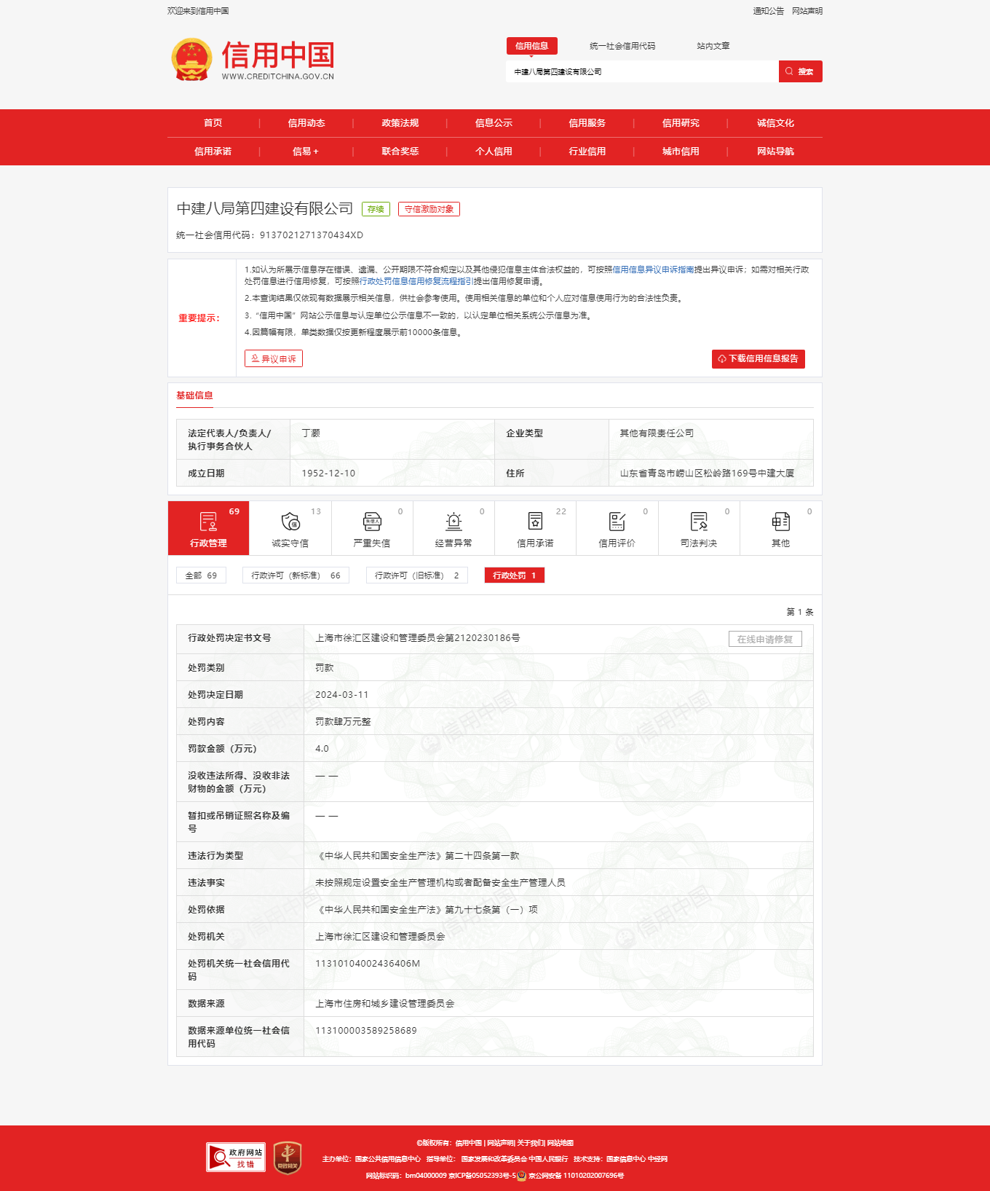The width and height of the screenshot is (990, 1191).
Task: Open the 诚信文化 nav item
Action: pyautogui.click(x=775, y=123)
